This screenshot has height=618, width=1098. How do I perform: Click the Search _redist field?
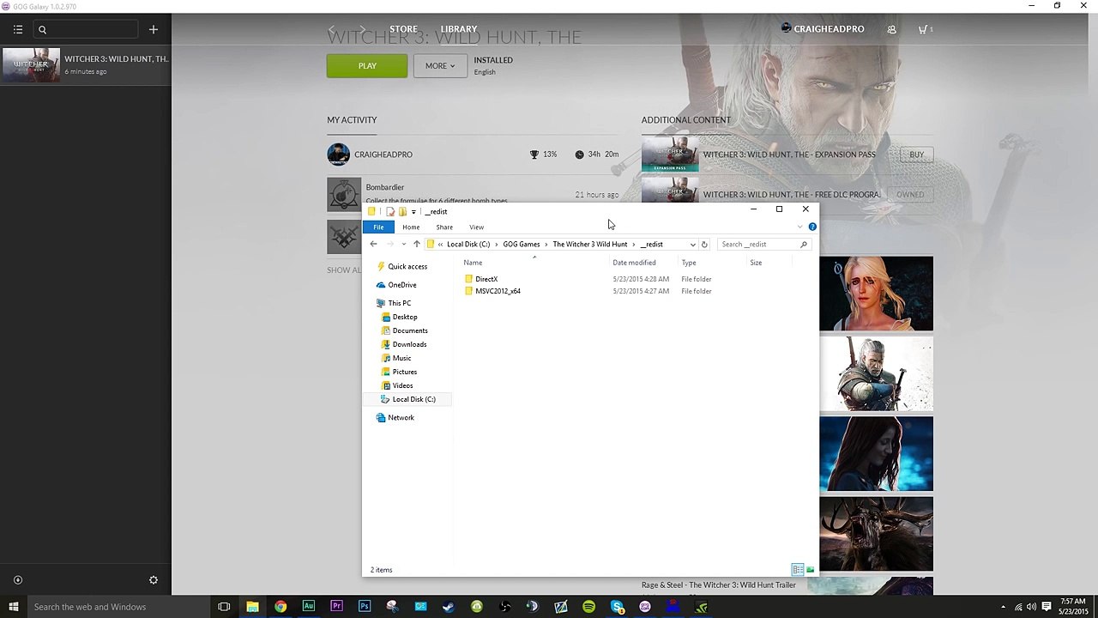tap(763, 244)
